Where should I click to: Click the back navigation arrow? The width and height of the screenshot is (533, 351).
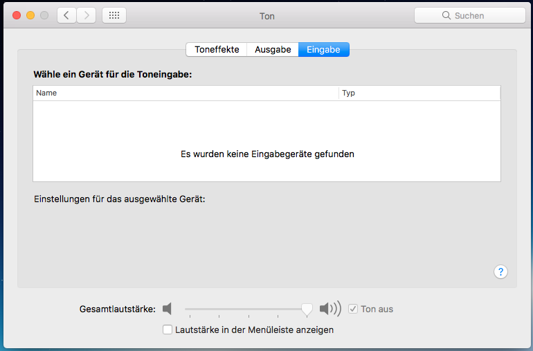[66, 15]
